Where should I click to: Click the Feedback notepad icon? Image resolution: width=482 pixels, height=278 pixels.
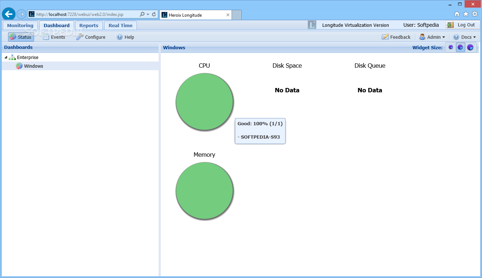pyautogui.click(x=385, y=37)
